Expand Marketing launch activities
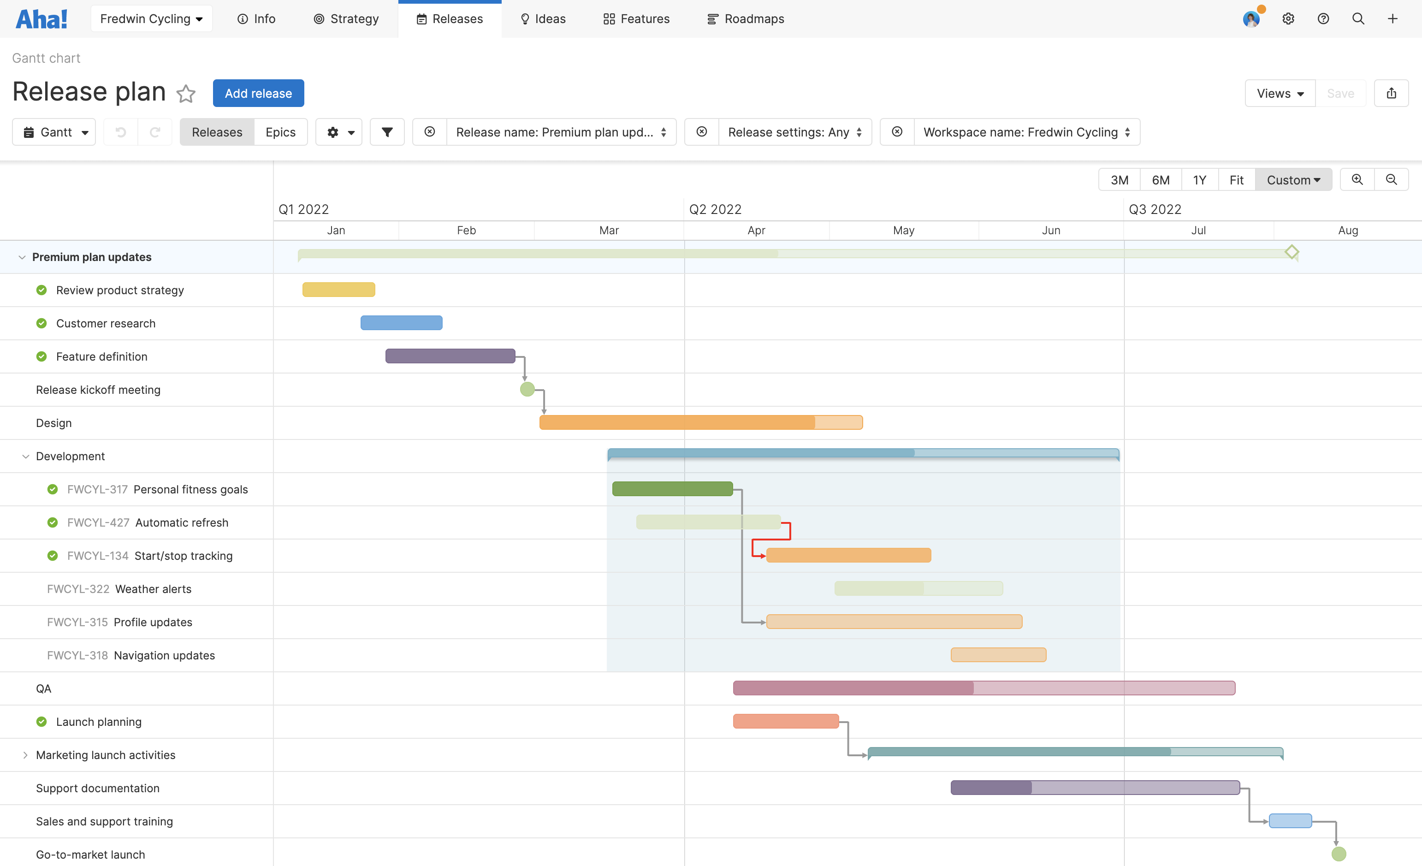 [25, 754]
